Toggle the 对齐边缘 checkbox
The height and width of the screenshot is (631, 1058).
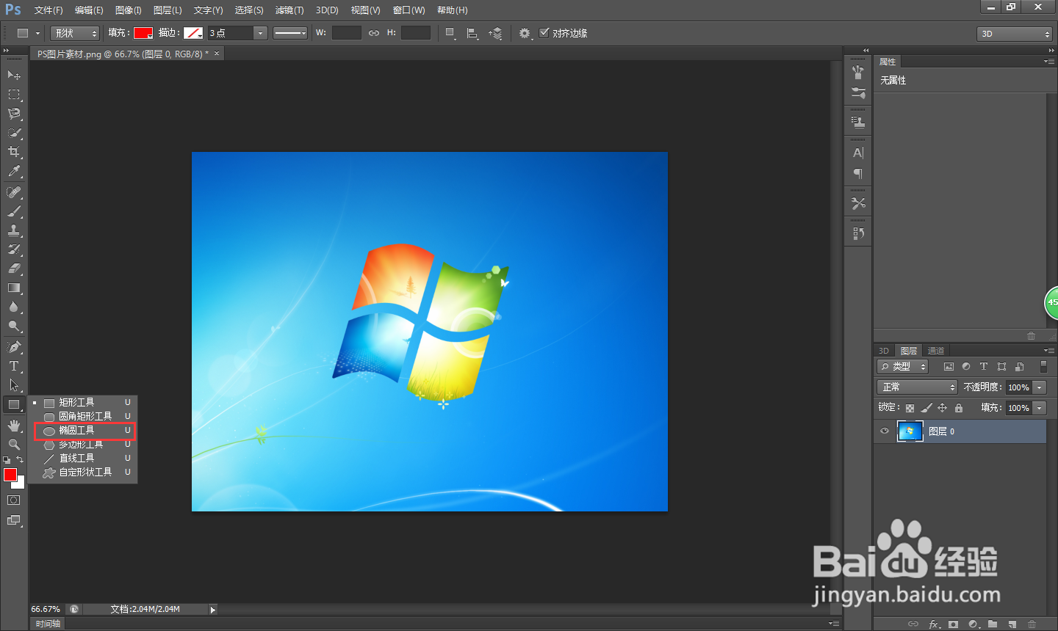[544, 32]
